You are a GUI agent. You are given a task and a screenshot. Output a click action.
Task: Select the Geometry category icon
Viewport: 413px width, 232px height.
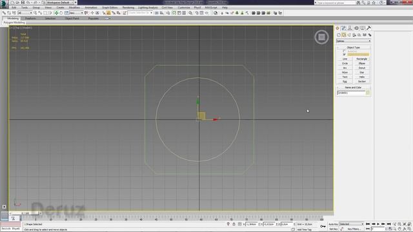click(339, 35)
